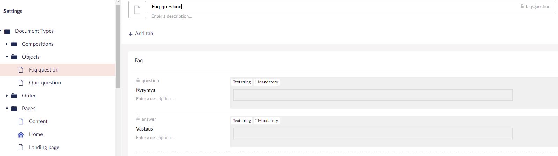Screen dimensions: 558x156
Task: Expand the Compositions folder arrow
Action: click(7, 44)
